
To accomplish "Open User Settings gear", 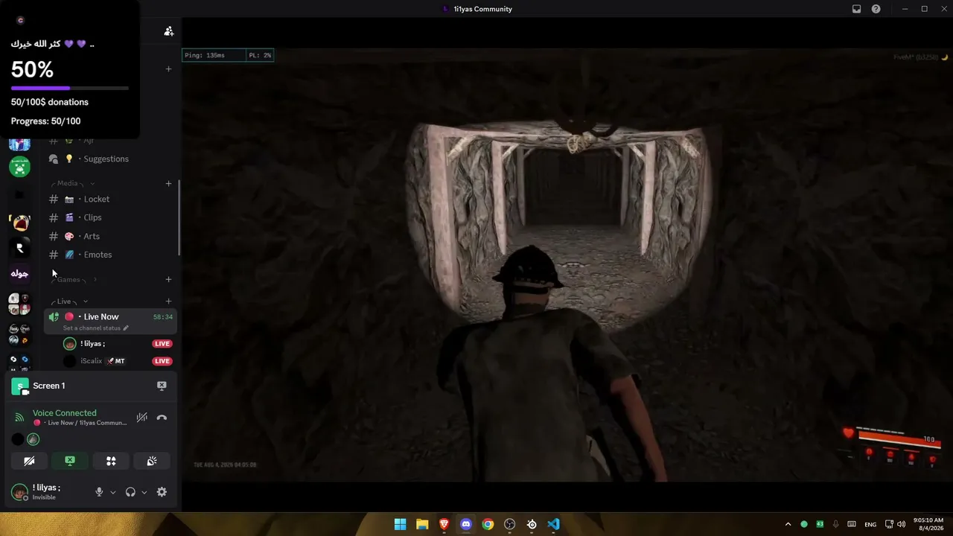I will click(162, 492).
